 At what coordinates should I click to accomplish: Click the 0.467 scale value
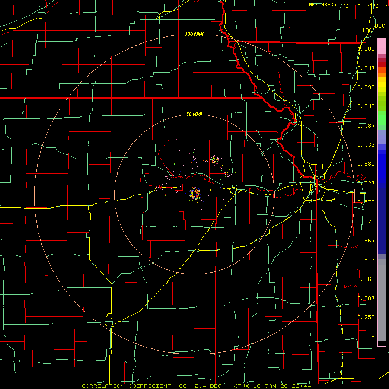coord(366,241)
